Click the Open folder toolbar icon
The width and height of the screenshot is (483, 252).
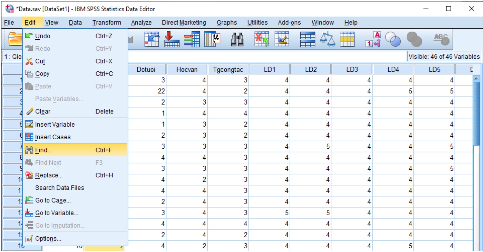click(15, 39)
